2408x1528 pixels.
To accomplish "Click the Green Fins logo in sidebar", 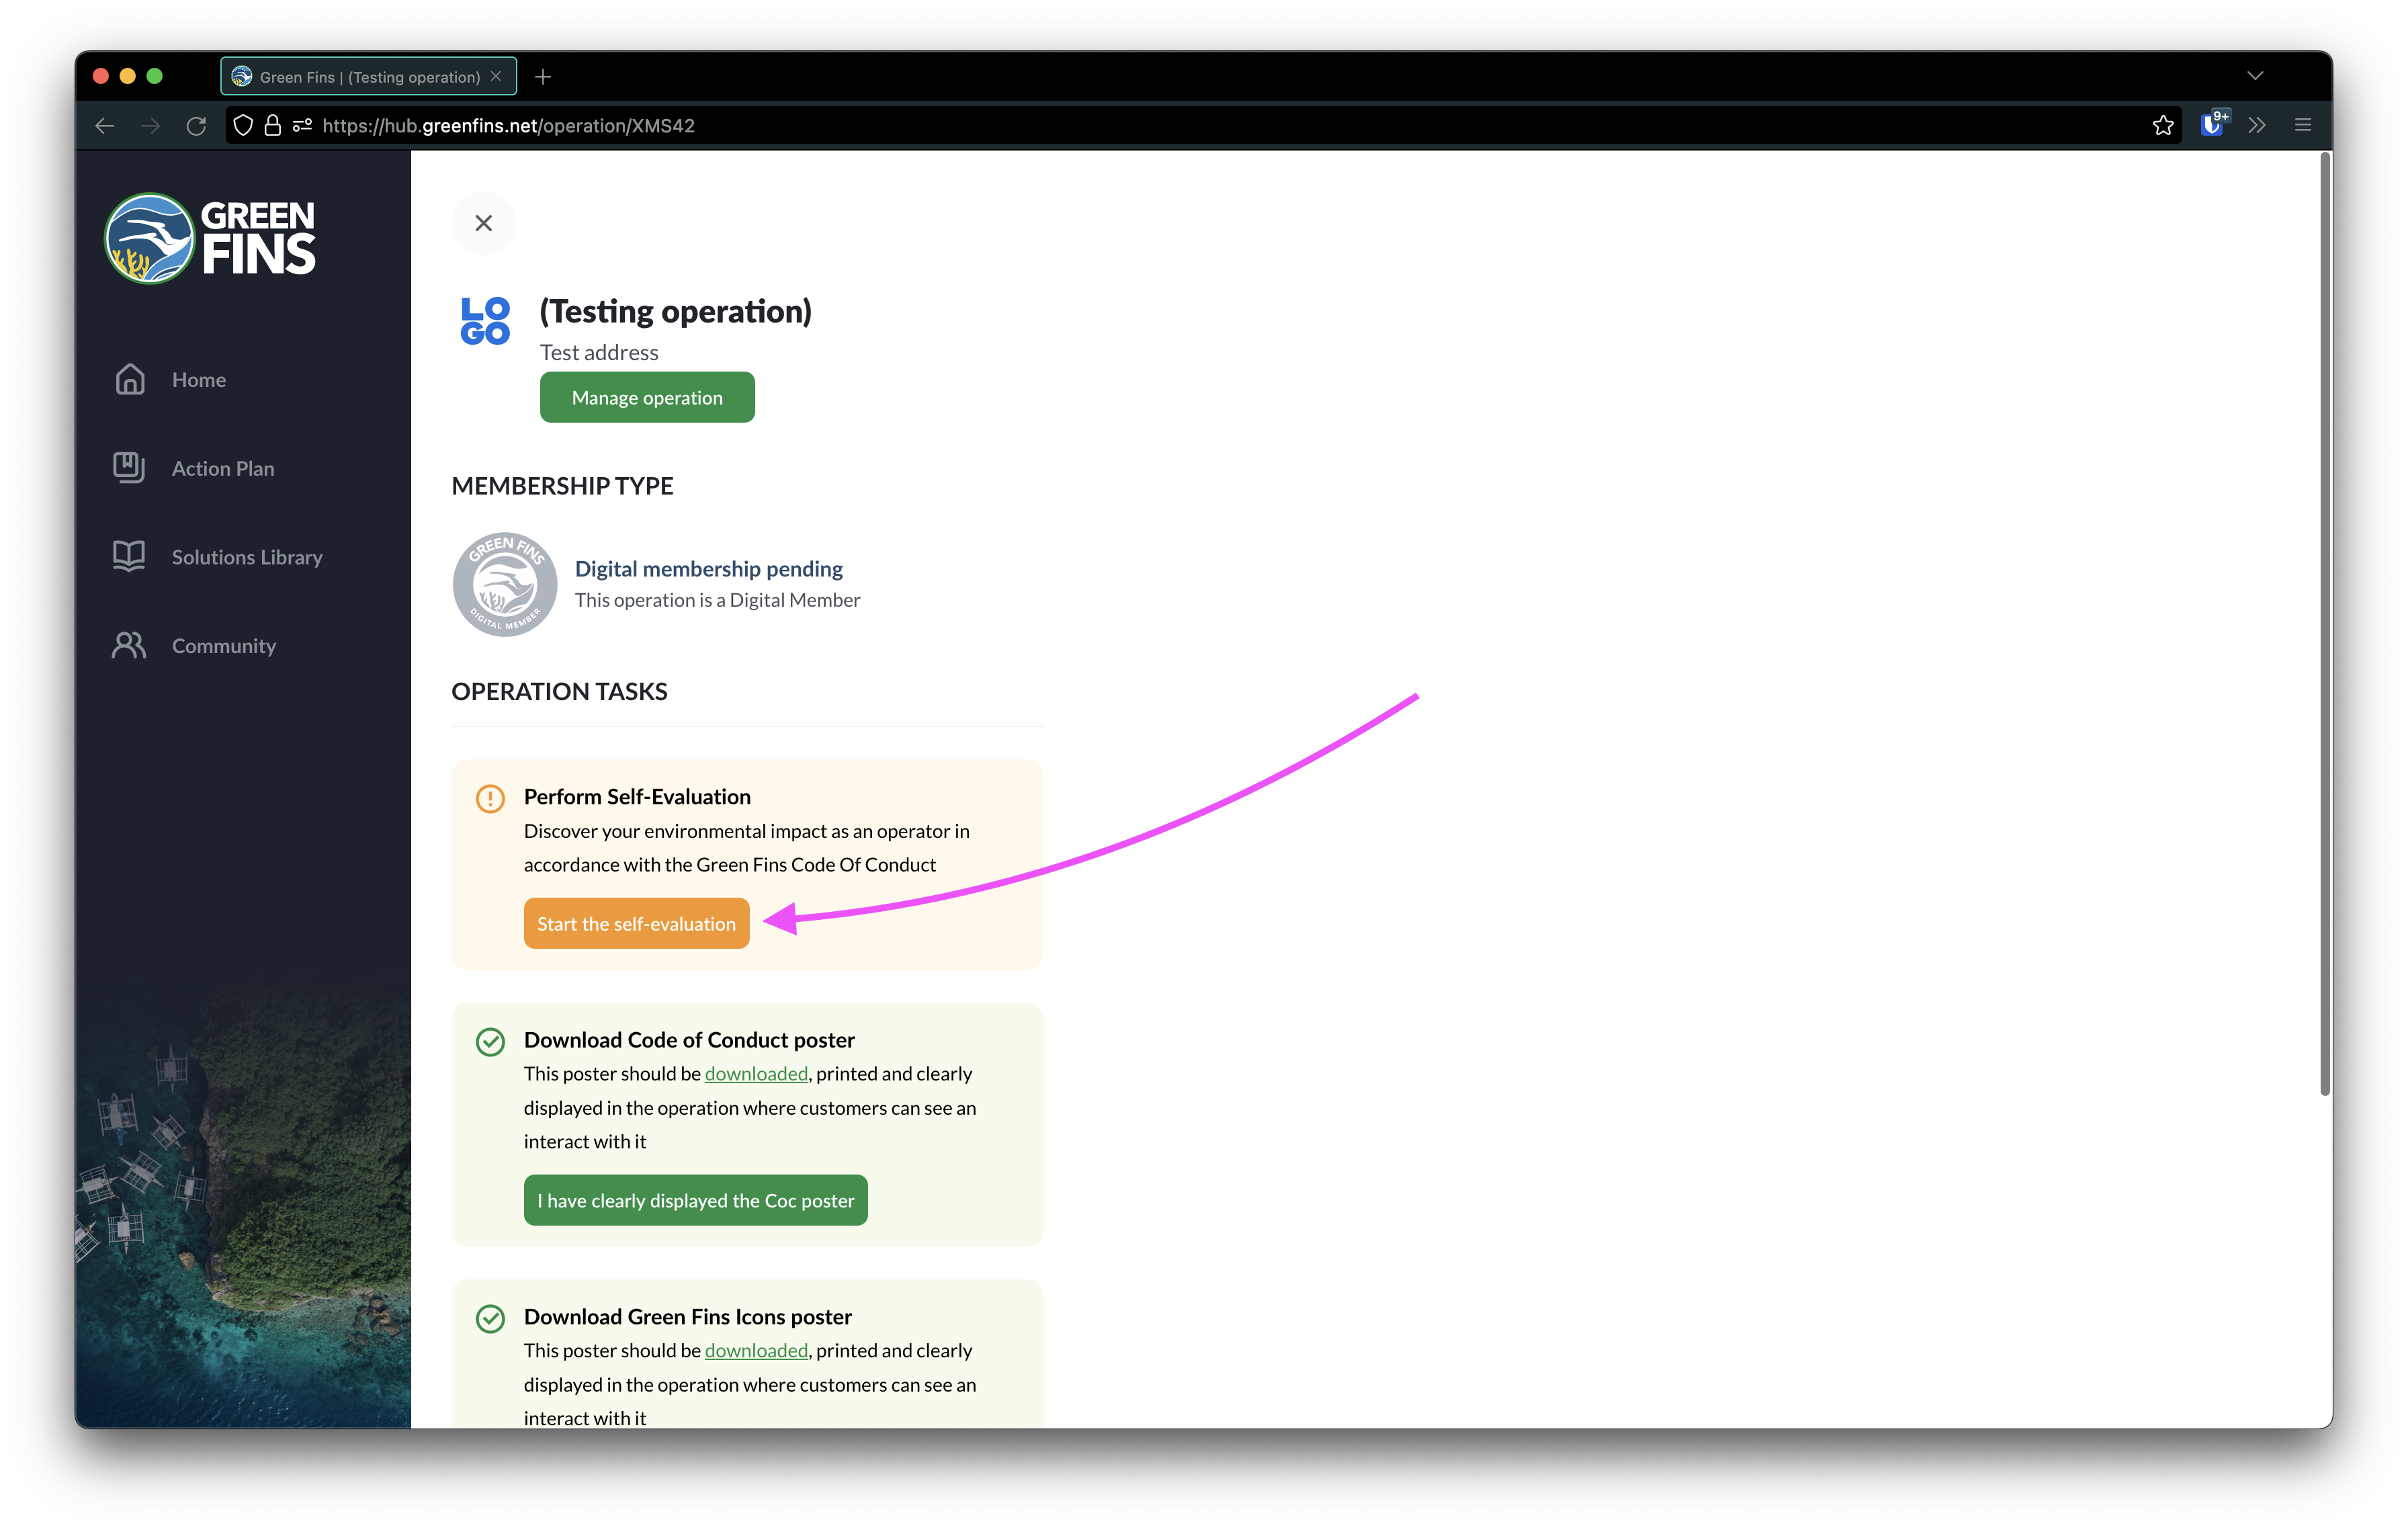I will tap(211, 238).
